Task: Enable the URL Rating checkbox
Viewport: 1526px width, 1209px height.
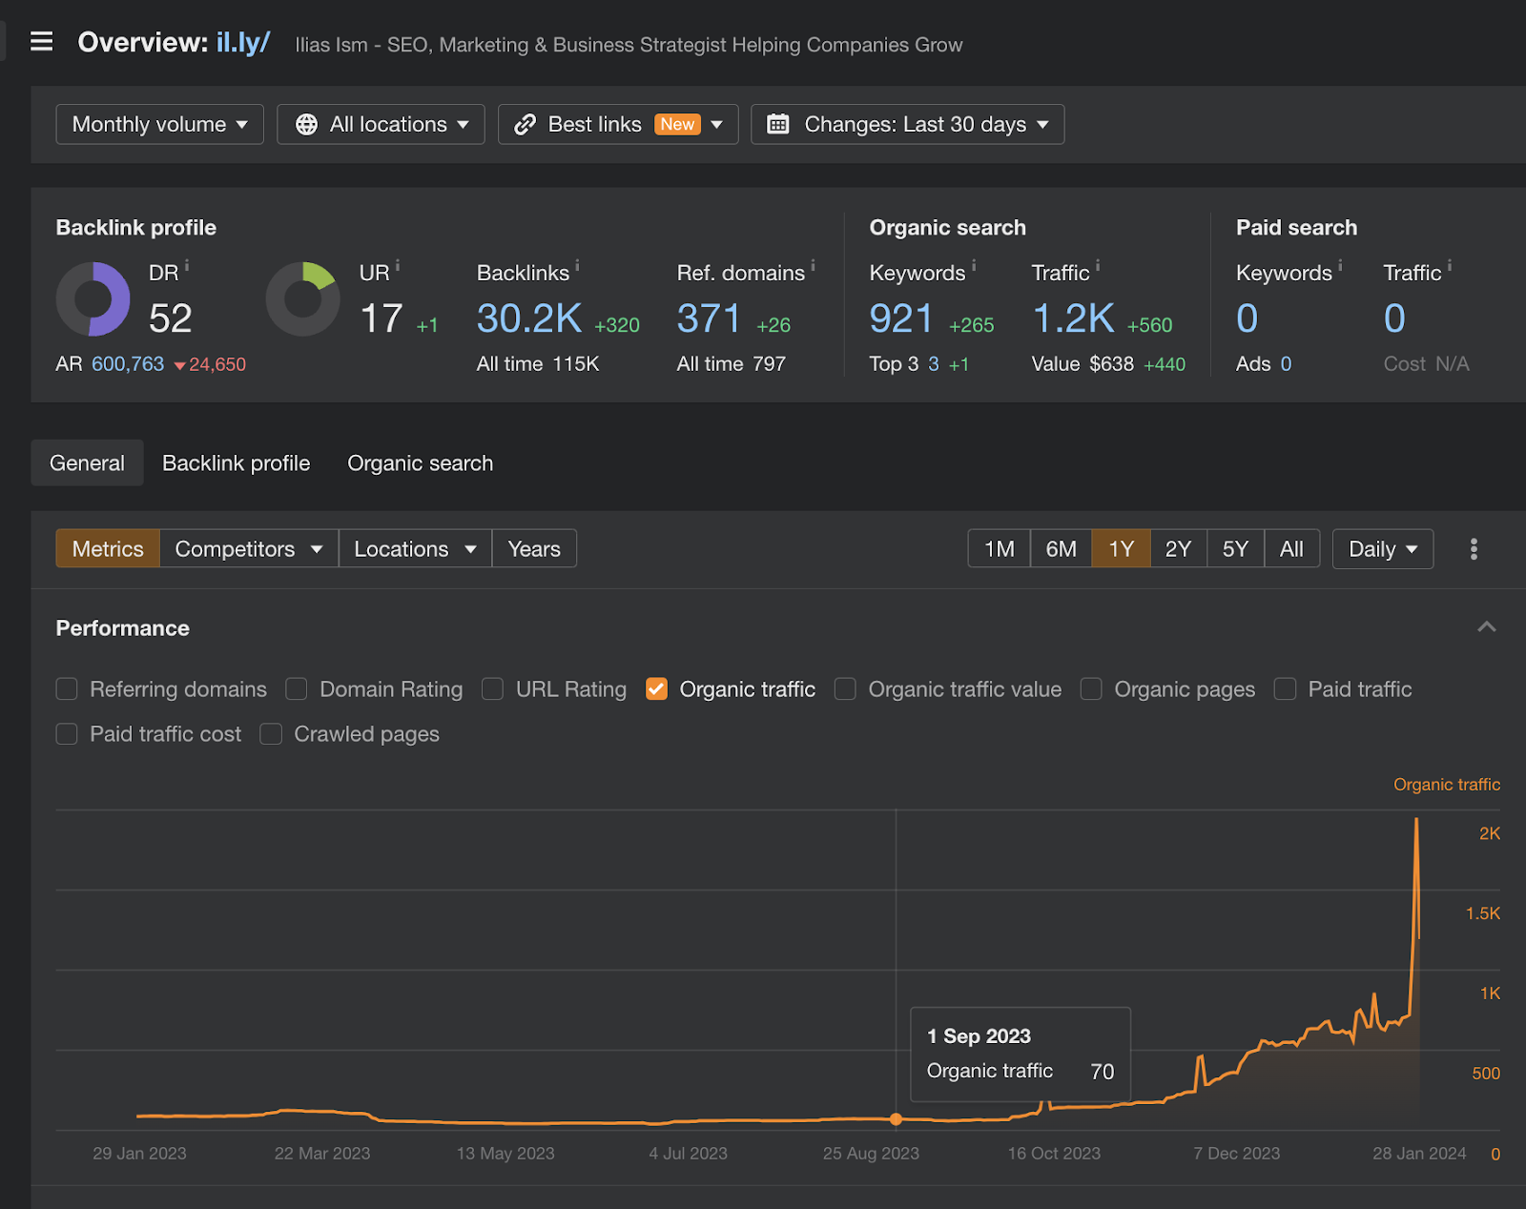Action: [492, 689]
